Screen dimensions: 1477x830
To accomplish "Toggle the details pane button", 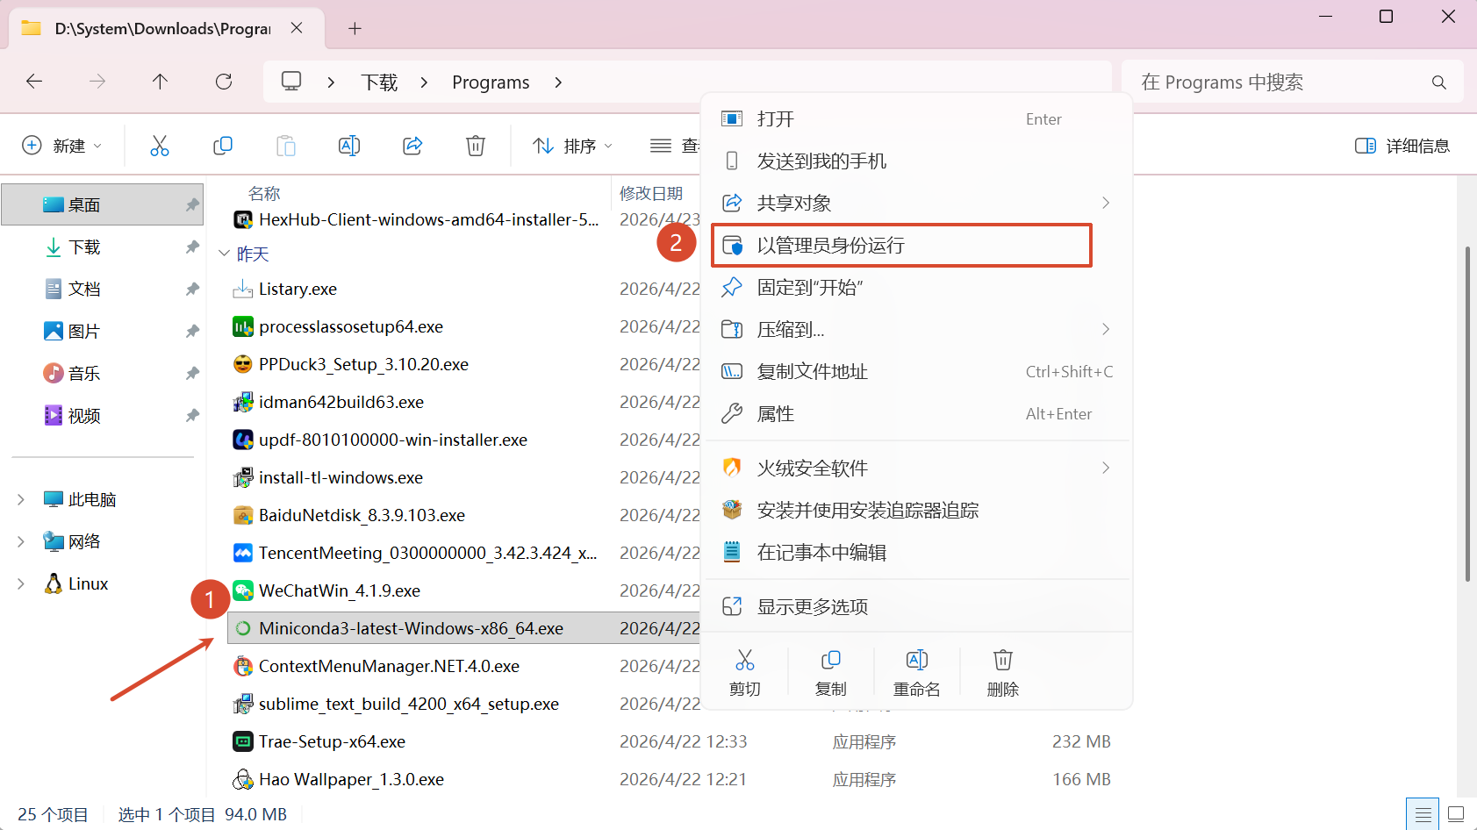I will pyautogui.click(x=1402, y=146).
